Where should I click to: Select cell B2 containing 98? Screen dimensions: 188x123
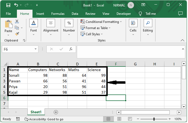click(x=38, y=75)
